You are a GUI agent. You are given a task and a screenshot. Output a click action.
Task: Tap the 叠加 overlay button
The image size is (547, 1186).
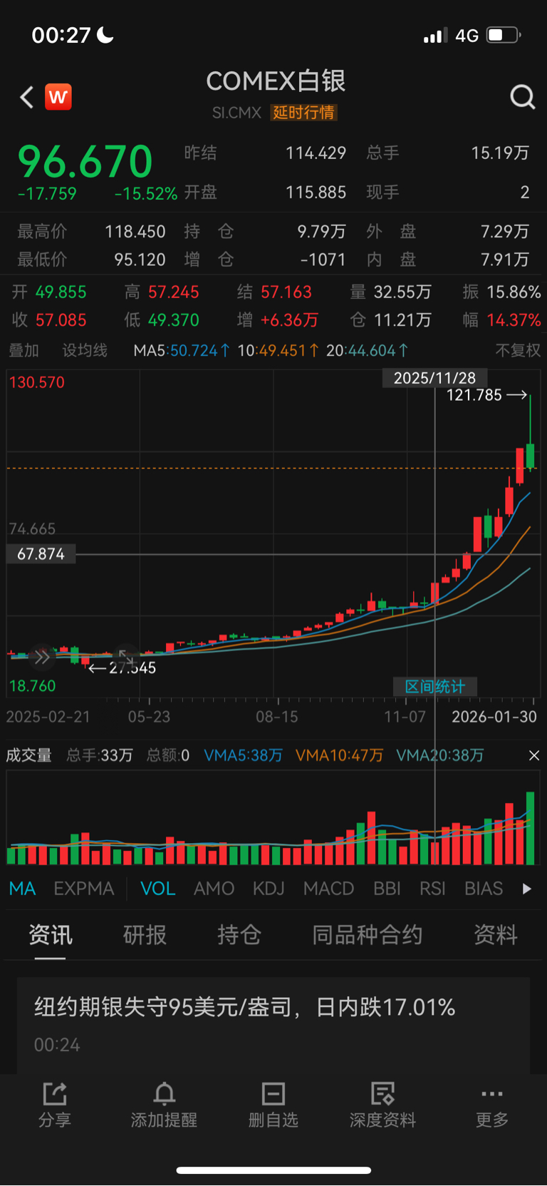[24, 350]
